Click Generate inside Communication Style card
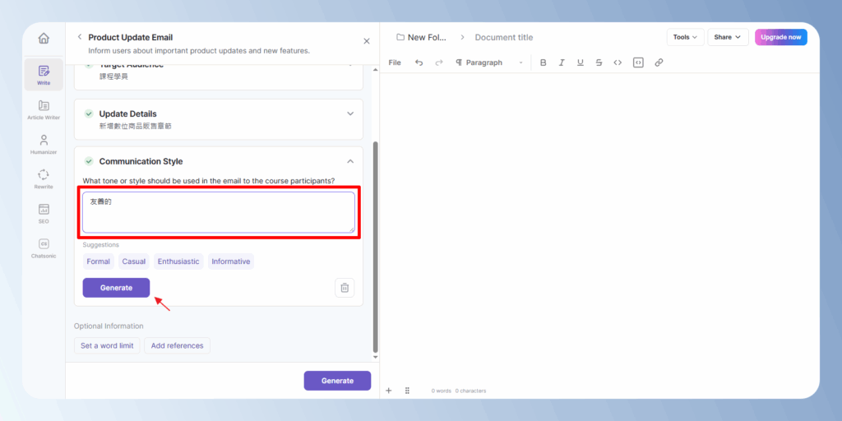Image resolution: width=842 pixels, height=421 pixels. pos(116,288)
